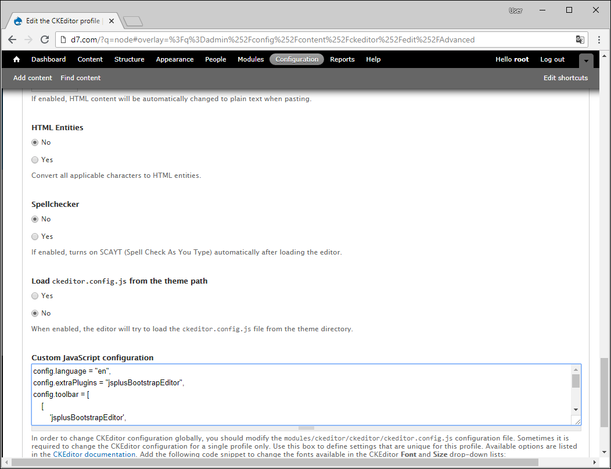Click the textarea scroll up arrow
This screenshot has height=469, width=611.
pos(576,370)
